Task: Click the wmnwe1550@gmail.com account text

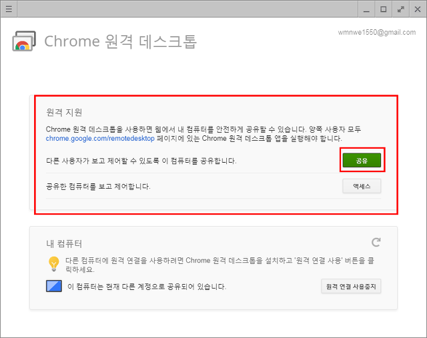Action: (376, 33)
